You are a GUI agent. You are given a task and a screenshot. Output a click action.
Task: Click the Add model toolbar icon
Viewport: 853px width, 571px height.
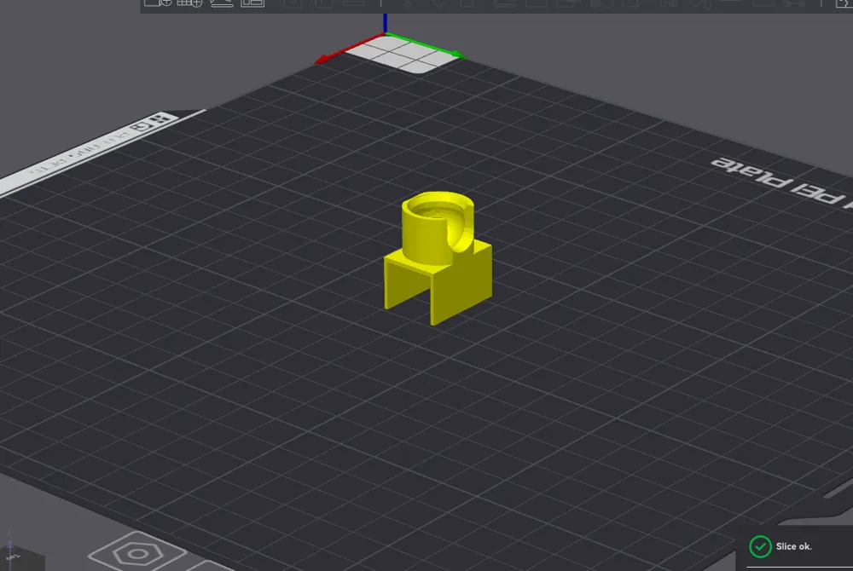point(158,3)
